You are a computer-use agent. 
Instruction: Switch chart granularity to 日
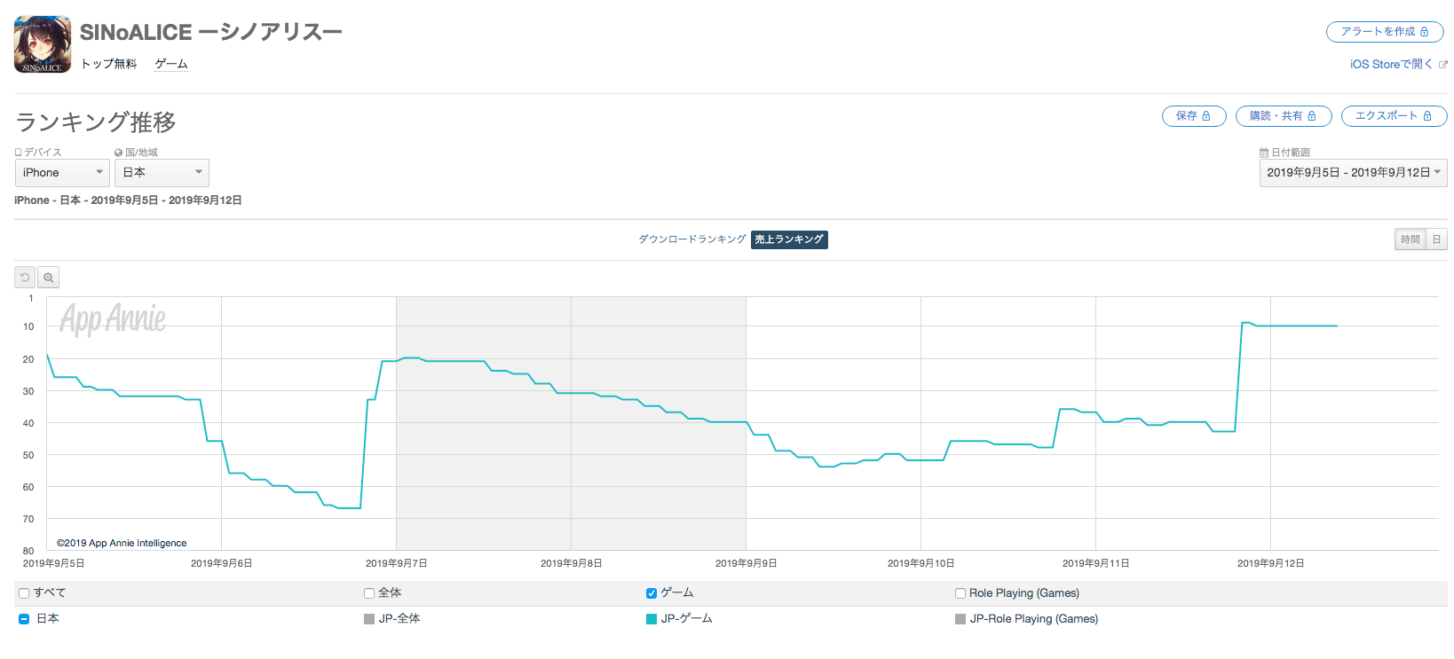(x=1437, y=239)
